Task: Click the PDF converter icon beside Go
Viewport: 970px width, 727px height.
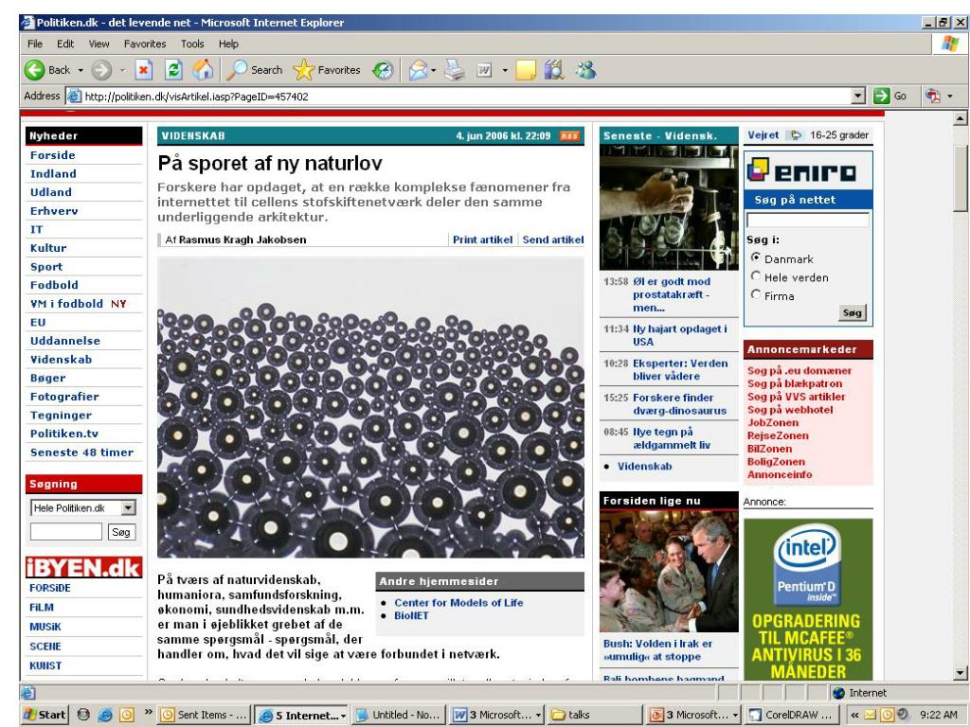Action: pos(933,96)
